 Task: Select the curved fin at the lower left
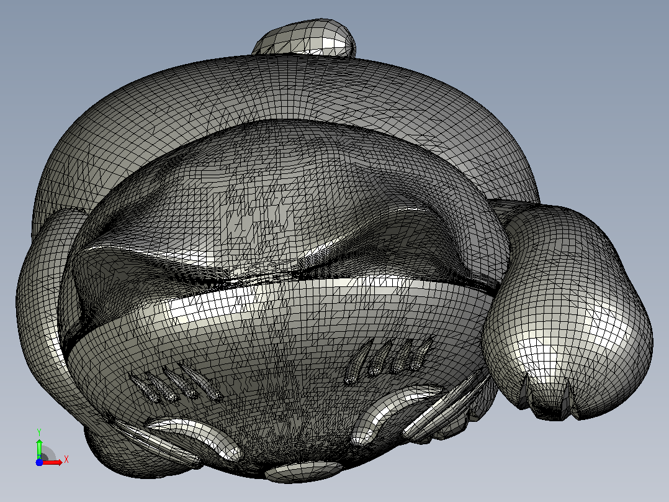(x=195, y=439)
